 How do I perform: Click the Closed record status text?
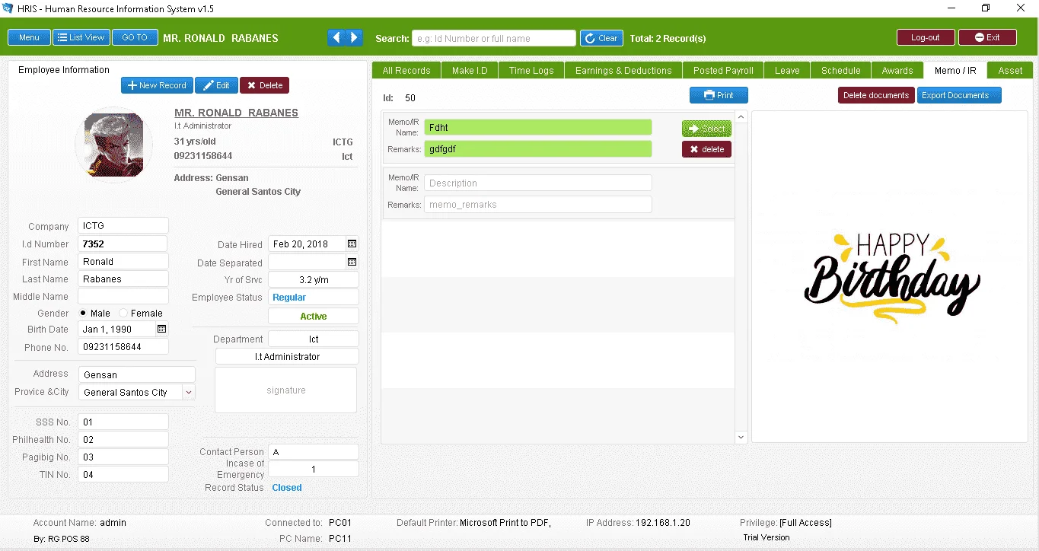click(x=287, y=488)
